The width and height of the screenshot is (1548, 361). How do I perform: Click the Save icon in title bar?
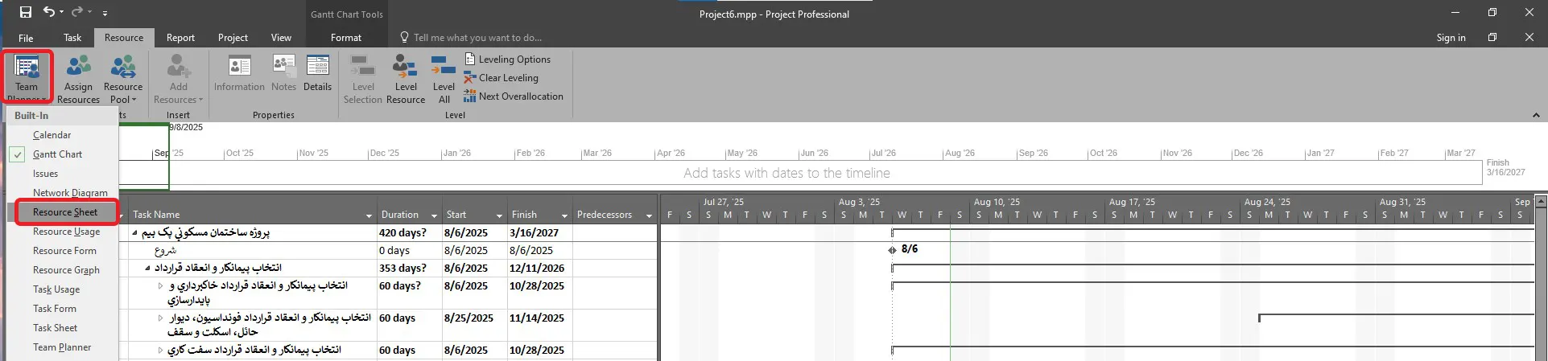coord(26,12)
